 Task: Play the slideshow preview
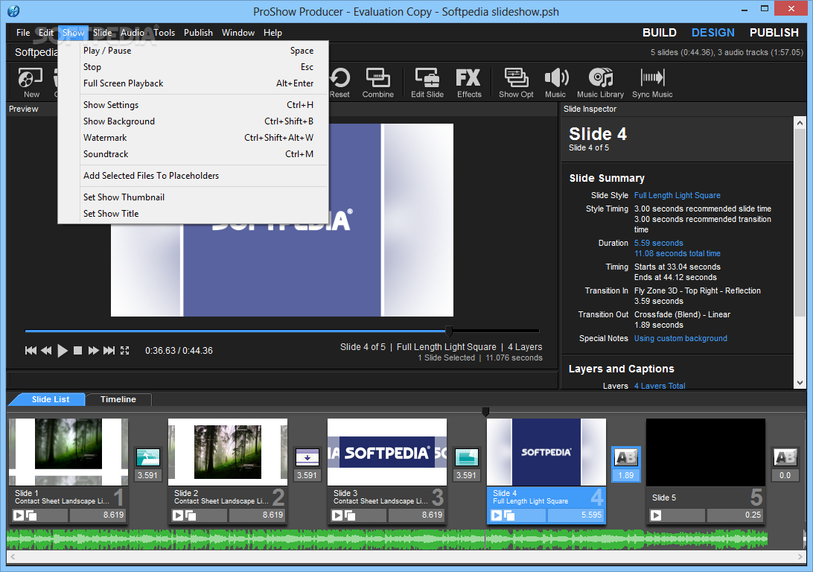pyautogui.click(x=63, y=351)
